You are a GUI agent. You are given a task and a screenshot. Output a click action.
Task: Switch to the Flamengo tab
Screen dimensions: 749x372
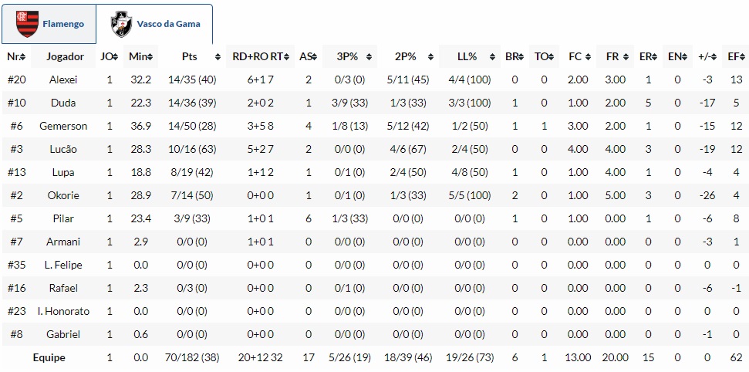point(63,24)
